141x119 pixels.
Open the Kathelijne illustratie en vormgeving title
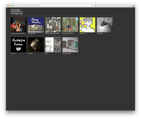17,12
